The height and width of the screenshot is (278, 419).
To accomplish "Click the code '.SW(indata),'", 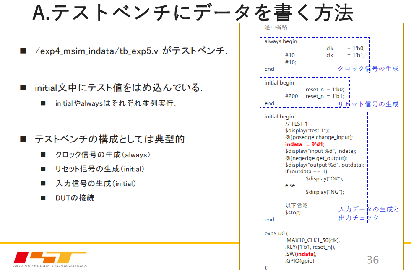I will tap(301, 254).
